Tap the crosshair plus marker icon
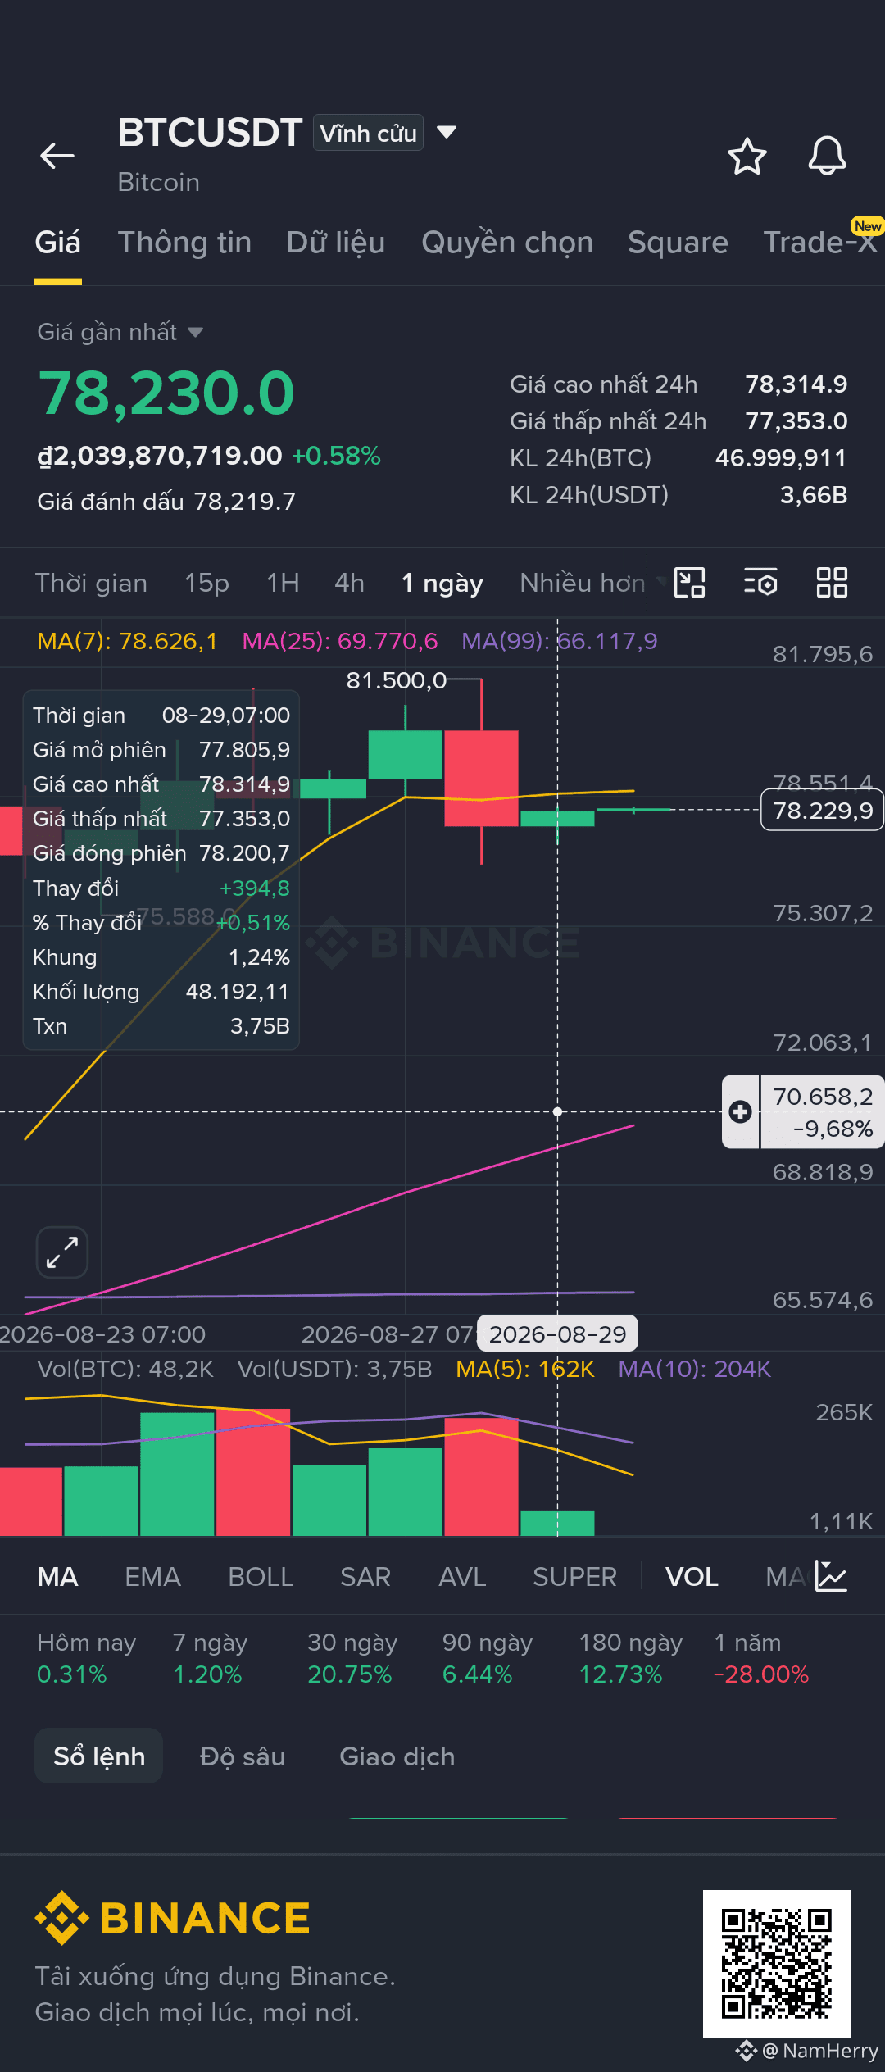This screenshot has width=885, height=2072. point(741,1112)
